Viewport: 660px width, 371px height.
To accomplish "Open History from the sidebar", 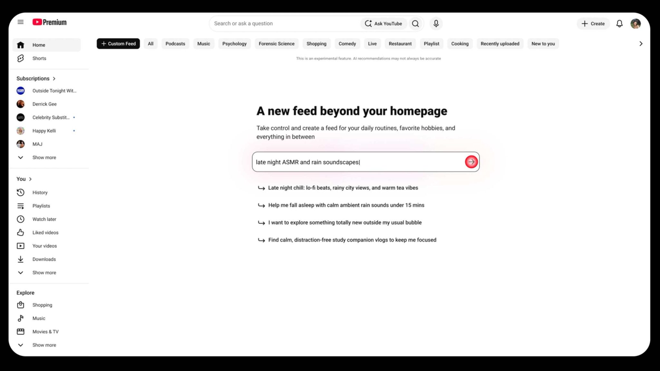I will 47,192.
